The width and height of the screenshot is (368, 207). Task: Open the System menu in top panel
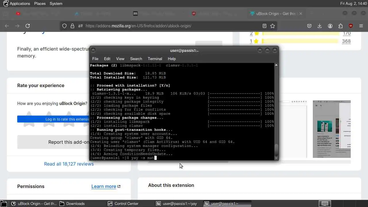pyautogui.click(x=56, y=3)
